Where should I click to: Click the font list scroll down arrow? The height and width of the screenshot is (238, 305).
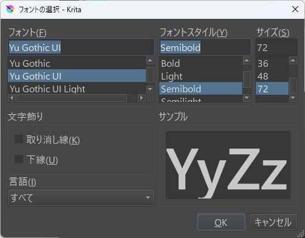coord(150,89)
